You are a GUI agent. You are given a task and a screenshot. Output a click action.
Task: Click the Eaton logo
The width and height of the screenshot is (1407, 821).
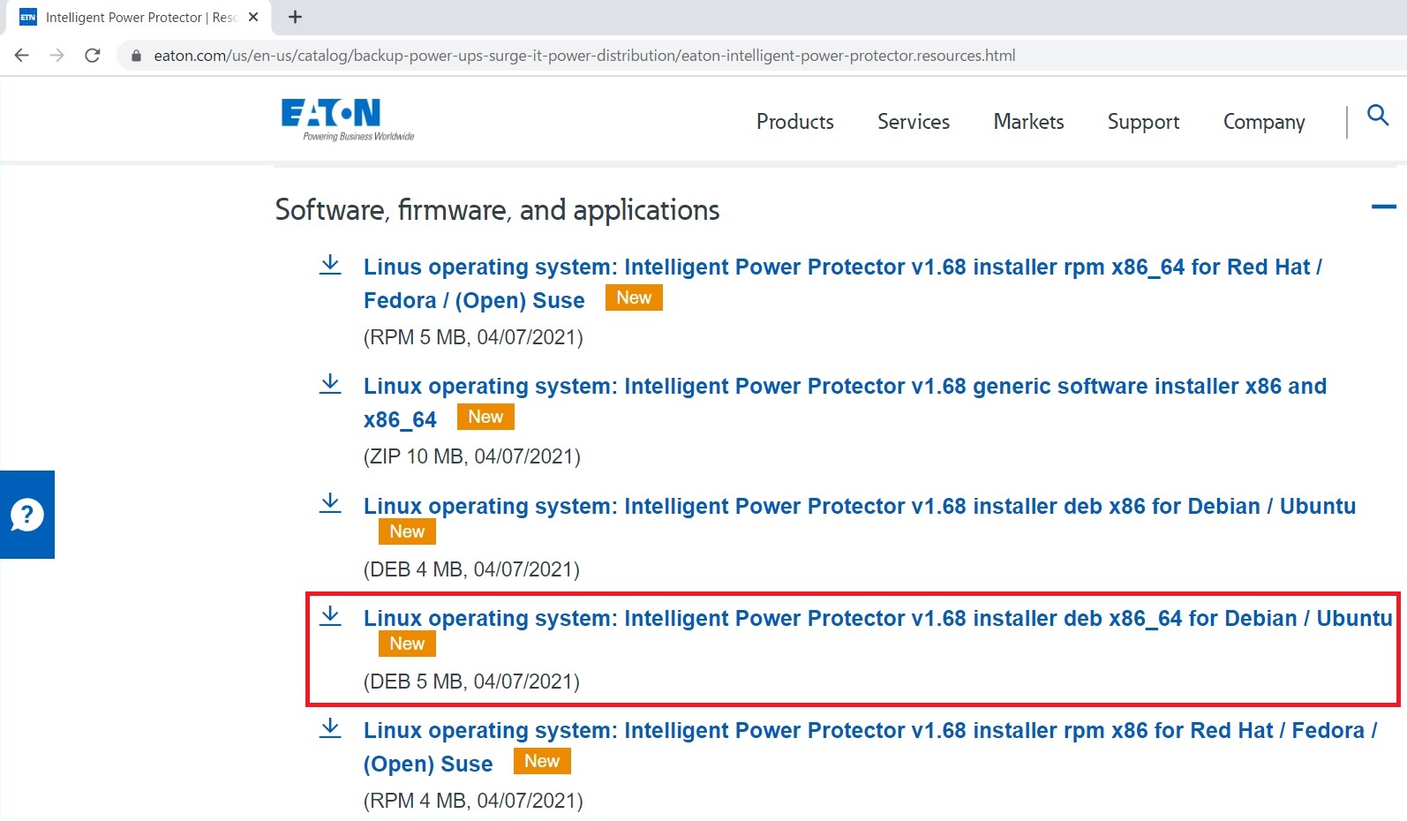[348, 119]
